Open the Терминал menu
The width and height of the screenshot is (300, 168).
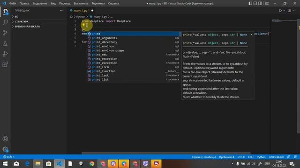click(x=98, y=3)
